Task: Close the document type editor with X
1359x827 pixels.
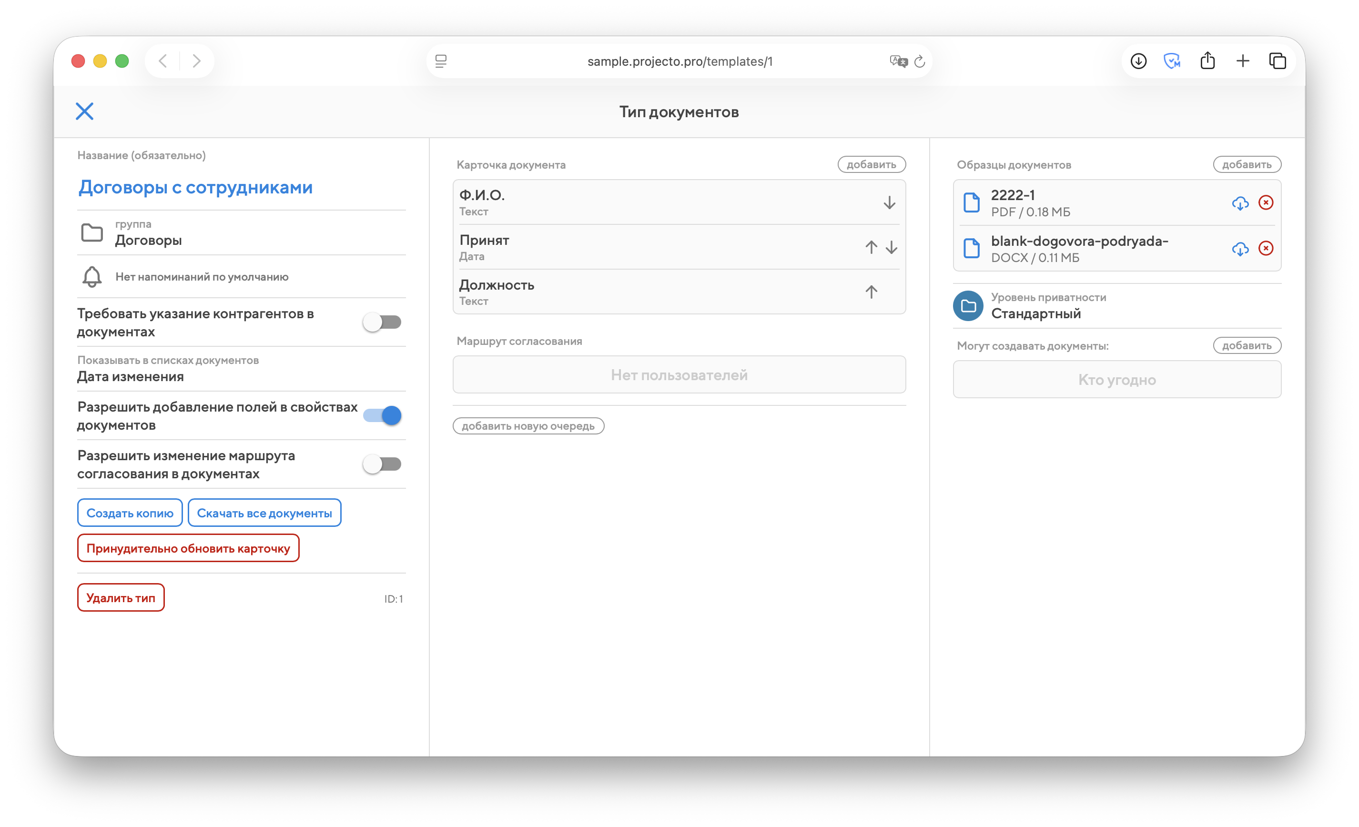Action: pyautogui.click(x=84, y=111)
